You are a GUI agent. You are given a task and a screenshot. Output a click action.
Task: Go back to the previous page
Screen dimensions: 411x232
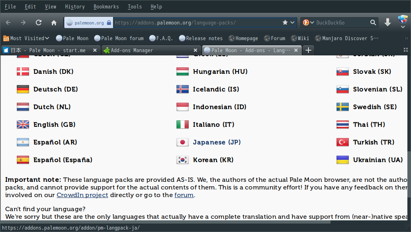8,22
